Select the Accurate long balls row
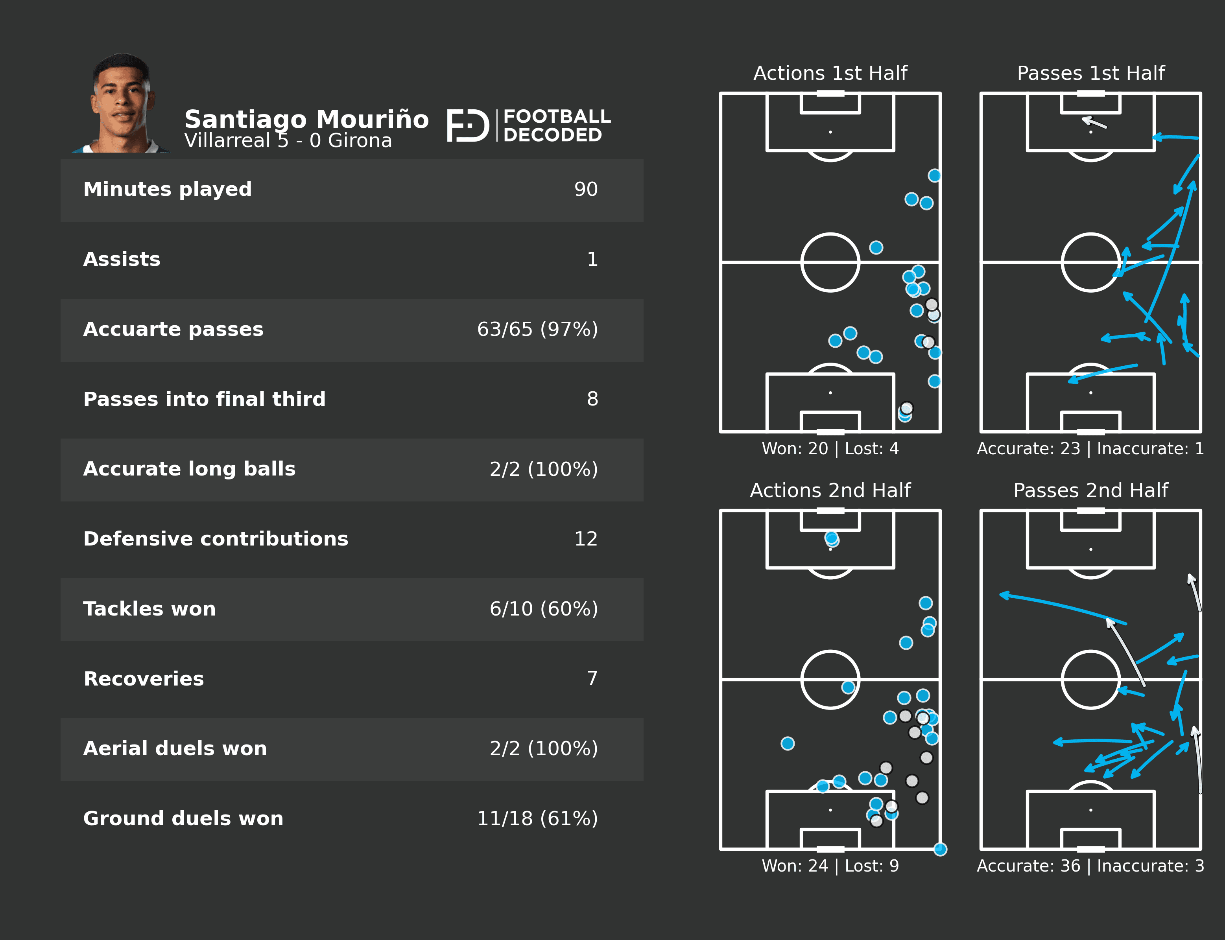This screenshot has width=1225, height=940. [x=351, y=470]
